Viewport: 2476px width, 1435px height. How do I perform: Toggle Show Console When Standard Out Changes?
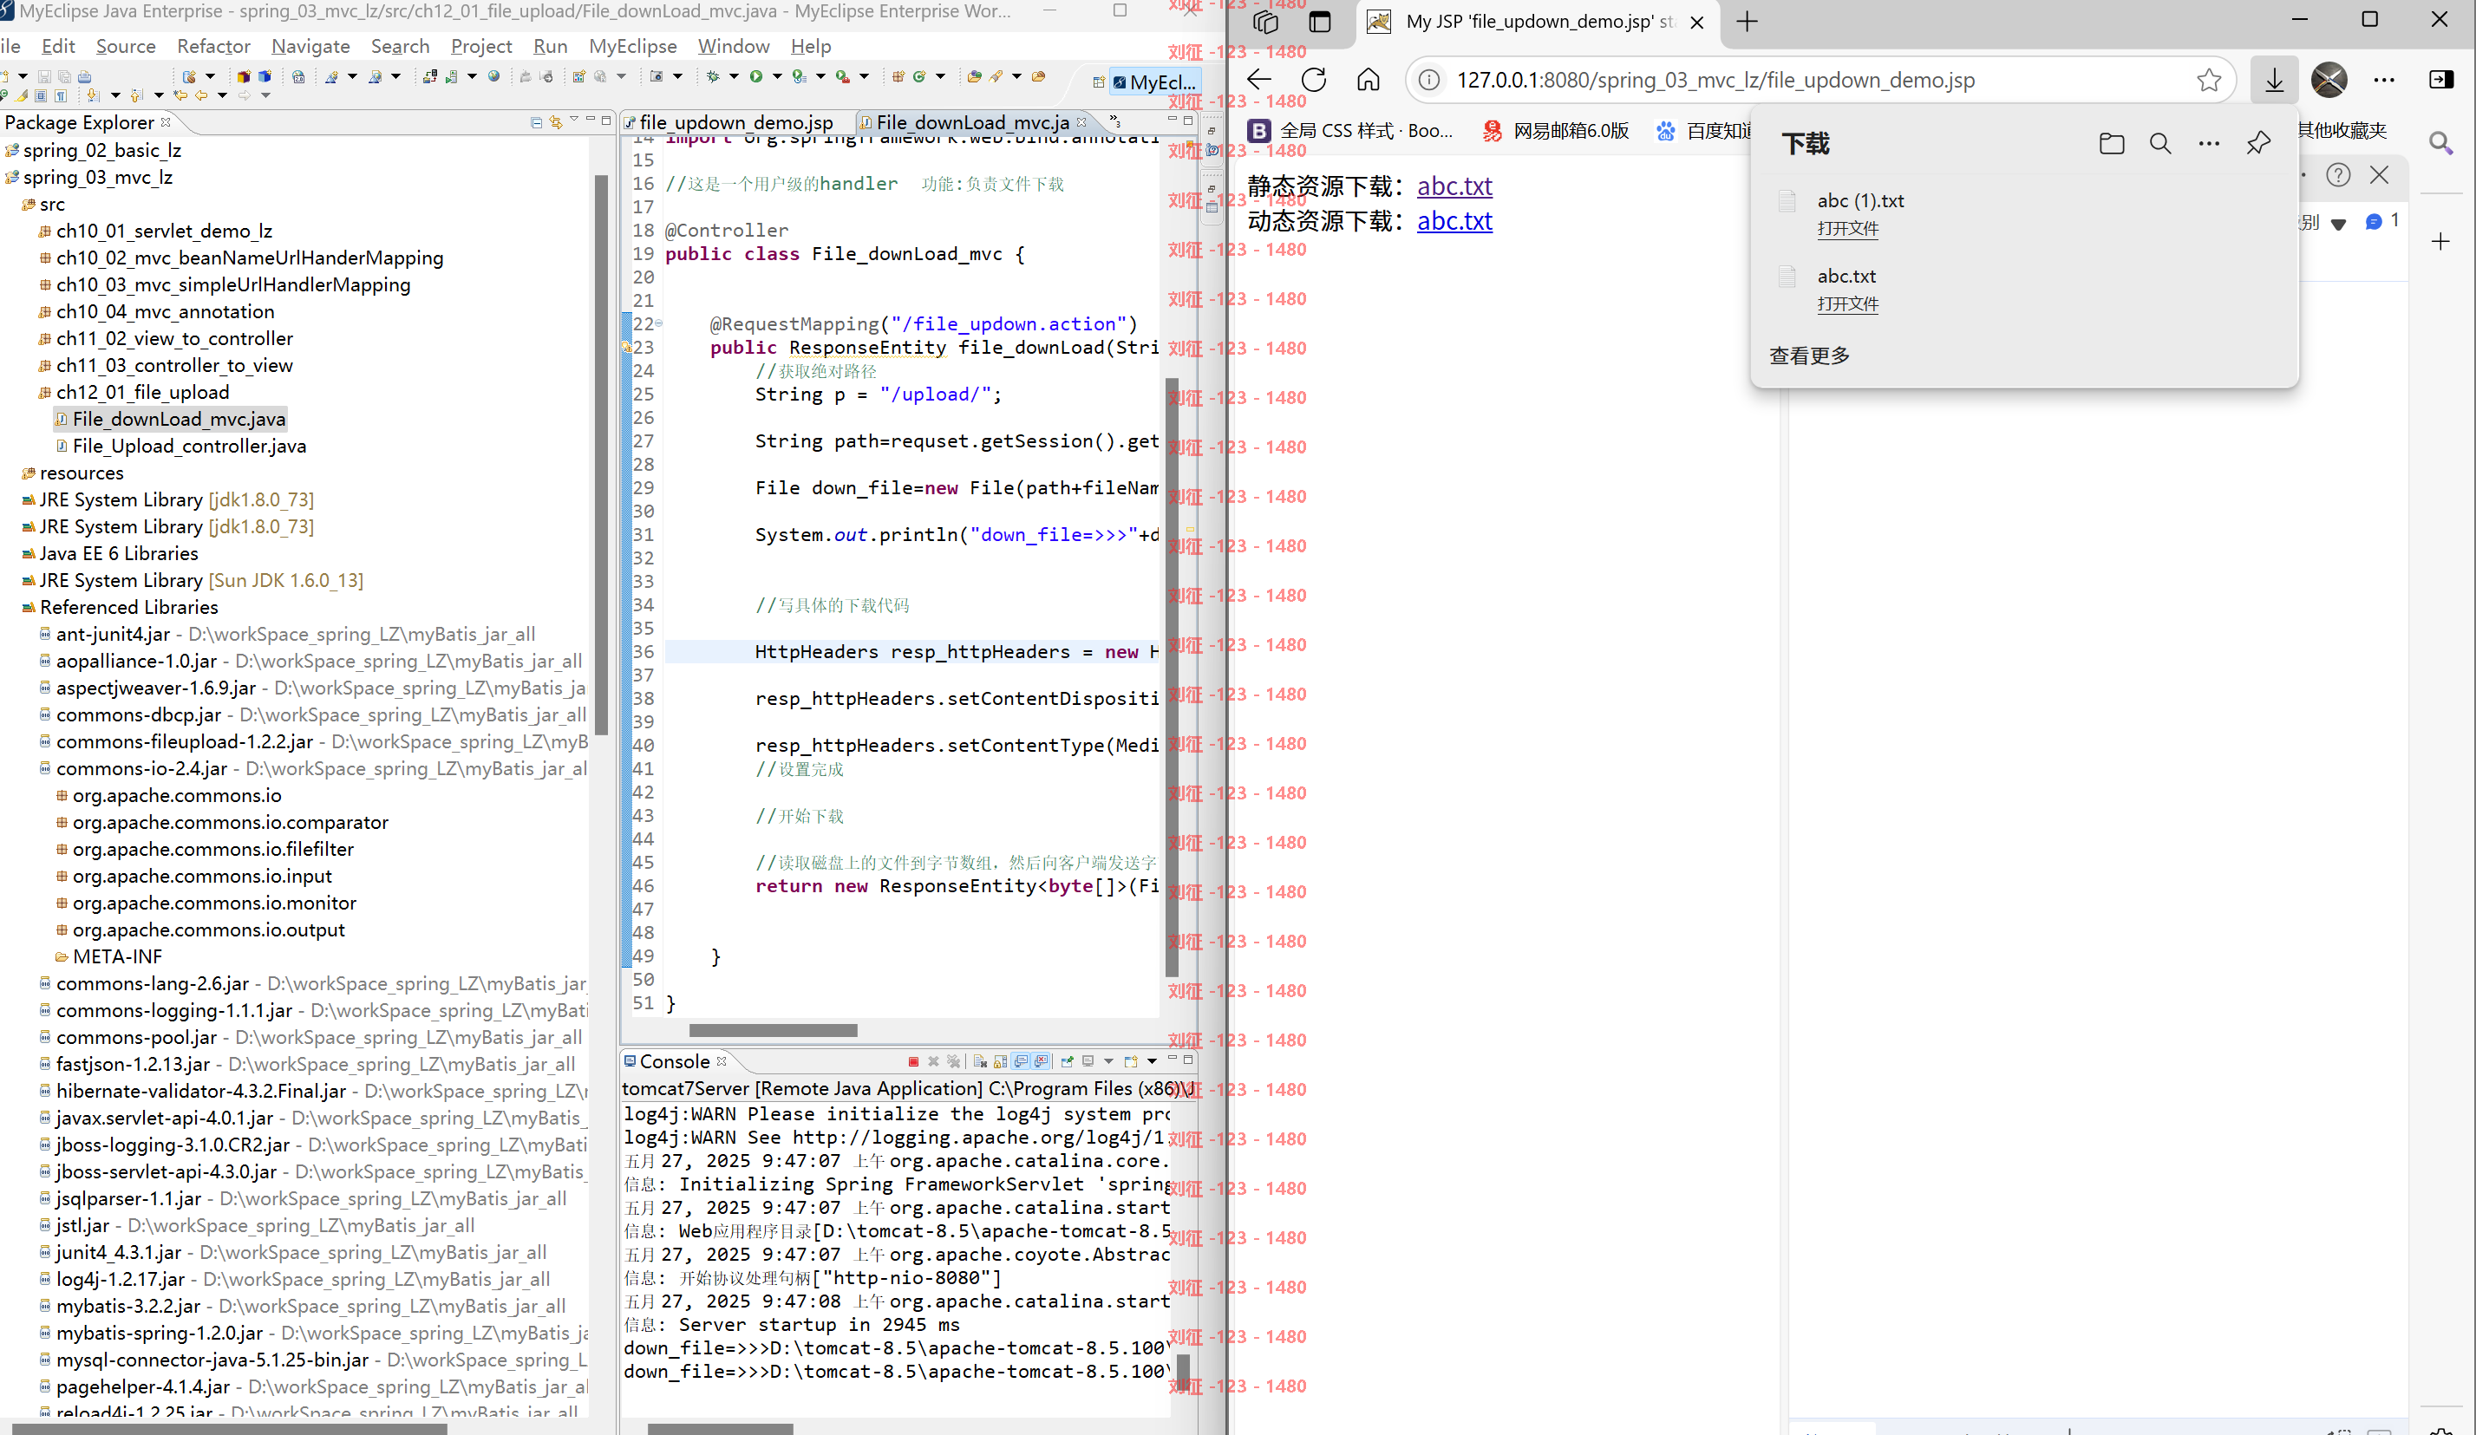tap(1021, 1062)
